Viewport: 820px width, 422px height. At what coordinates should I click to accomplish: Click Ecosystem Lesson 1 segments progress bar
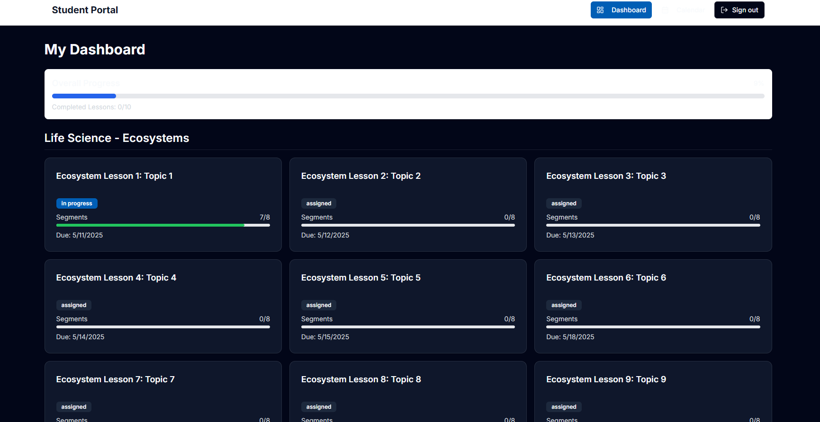coord(163,225)
